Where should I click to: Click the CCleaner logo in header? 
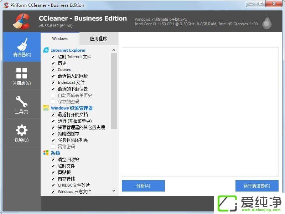(21, 21)
